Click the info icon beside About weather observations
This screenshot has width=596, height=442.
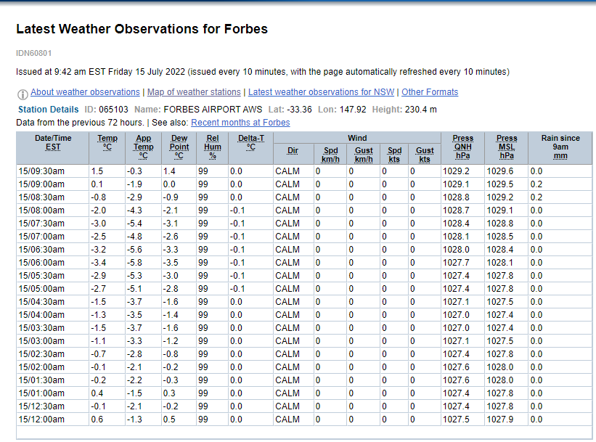tap(23, 94)
